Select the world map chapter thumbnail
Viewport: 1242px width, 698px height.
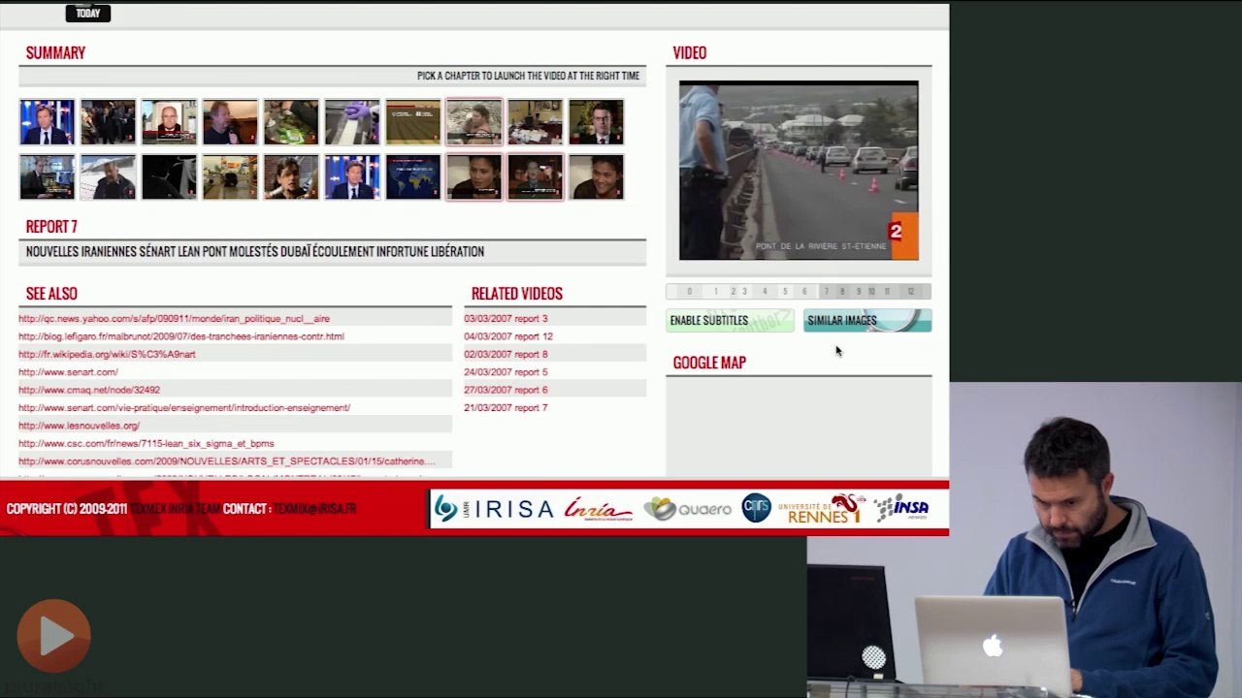[413, 177]
